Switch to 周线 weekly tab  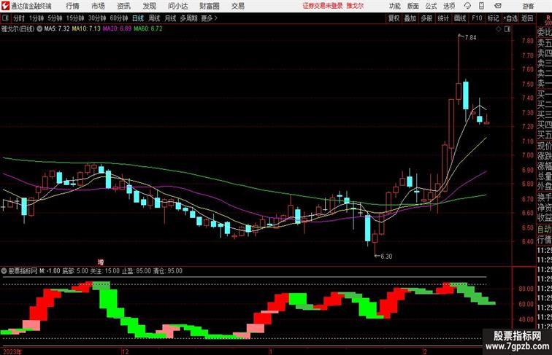(154, 18)
